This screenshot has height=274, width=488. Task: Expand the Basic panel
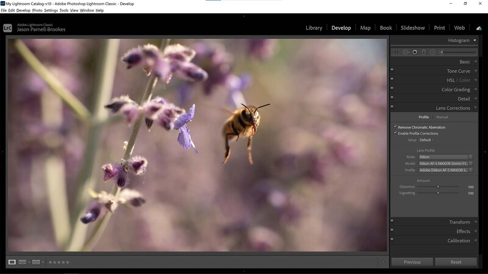(475, 61)
